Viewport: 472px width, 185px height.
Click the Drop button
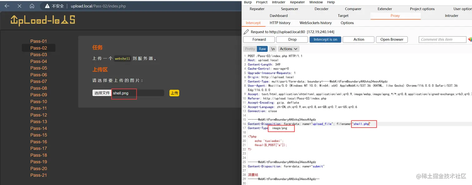[292, 39]
